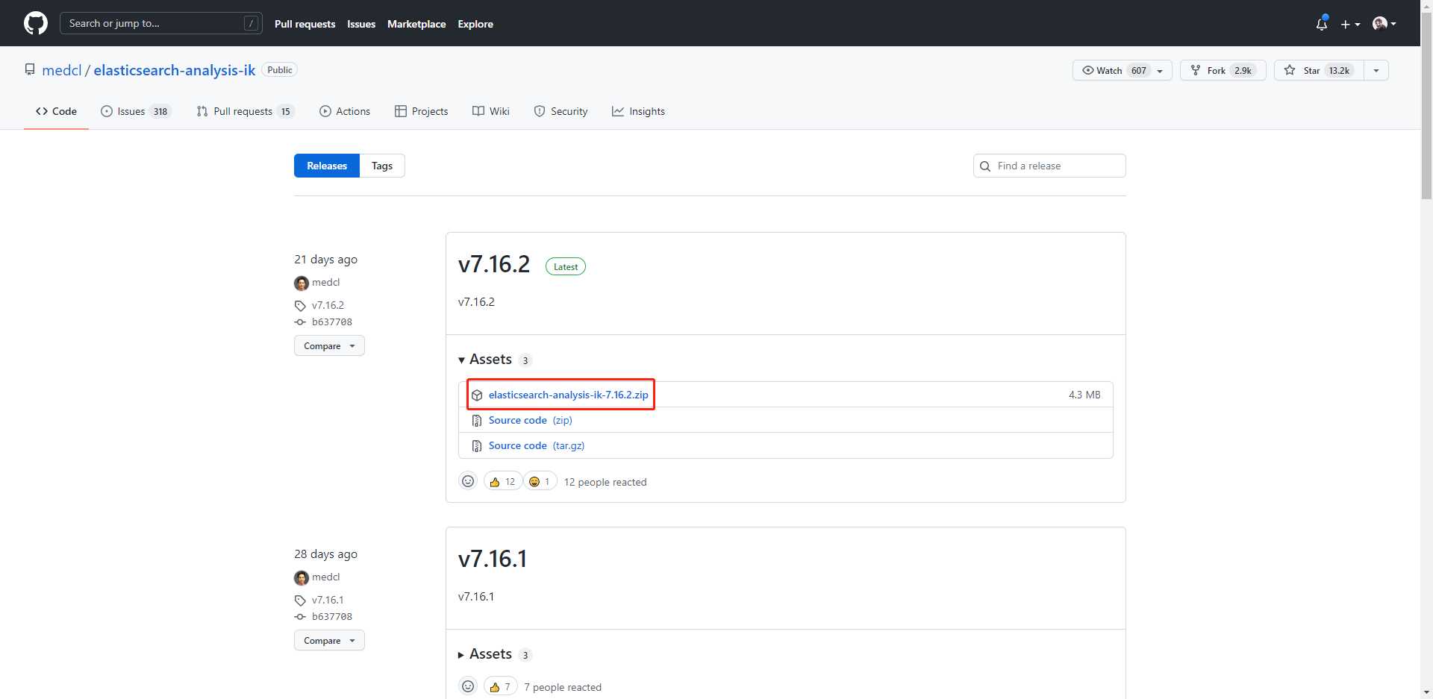The width and height of the screenshot is (1433, 699).
Task: Switch to the repository Pull requests tab
Action: 246,111
